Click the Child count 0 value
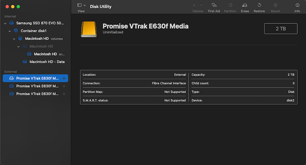This screenshot has width=306, height=165. [x=293, y=83]
